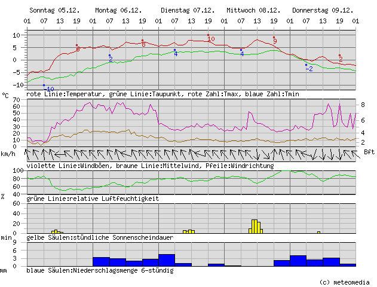377x287 pixels.
Task: Click the '70' tick on the wind speed axis
Action: pos(16,100)
